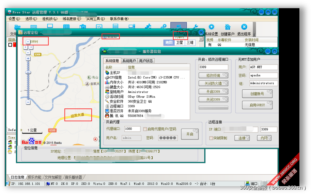Image resolution: width=311 pixels, height=194 pixels.
Task: Click the 开启3389 button
Action: 213,91
